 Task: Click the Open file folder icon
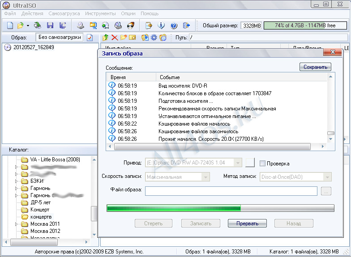(x=21, y=25)
